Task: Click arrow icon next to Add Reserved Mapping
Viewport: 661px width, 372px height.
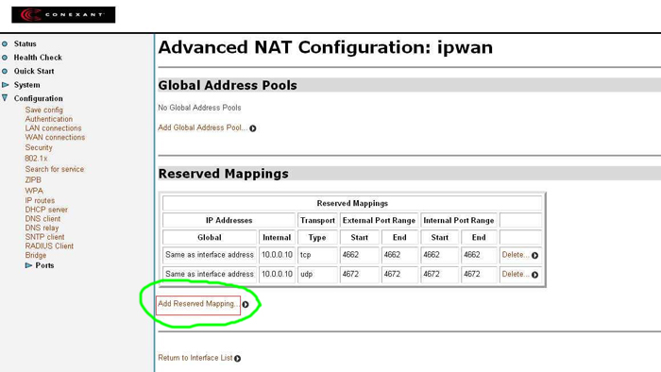Action: (246, 304)
